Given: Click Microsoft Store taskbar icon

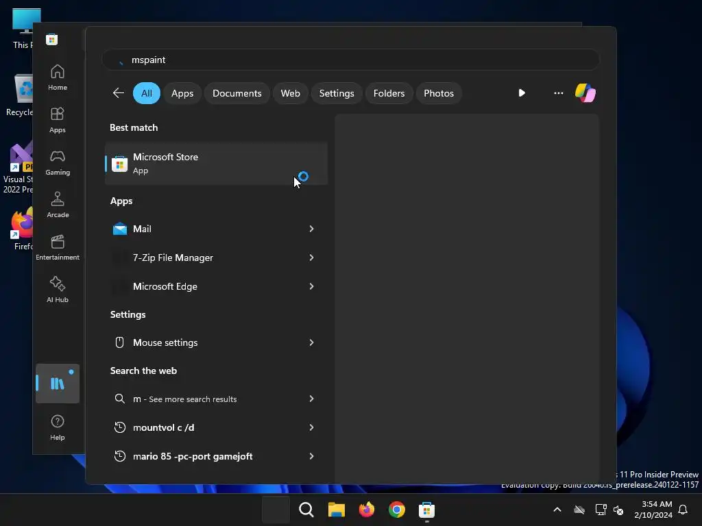Looking at the screenshot, I should (426, 510).
